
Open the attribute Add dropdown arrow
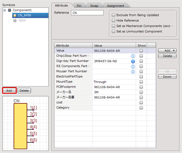coord(174,50)
